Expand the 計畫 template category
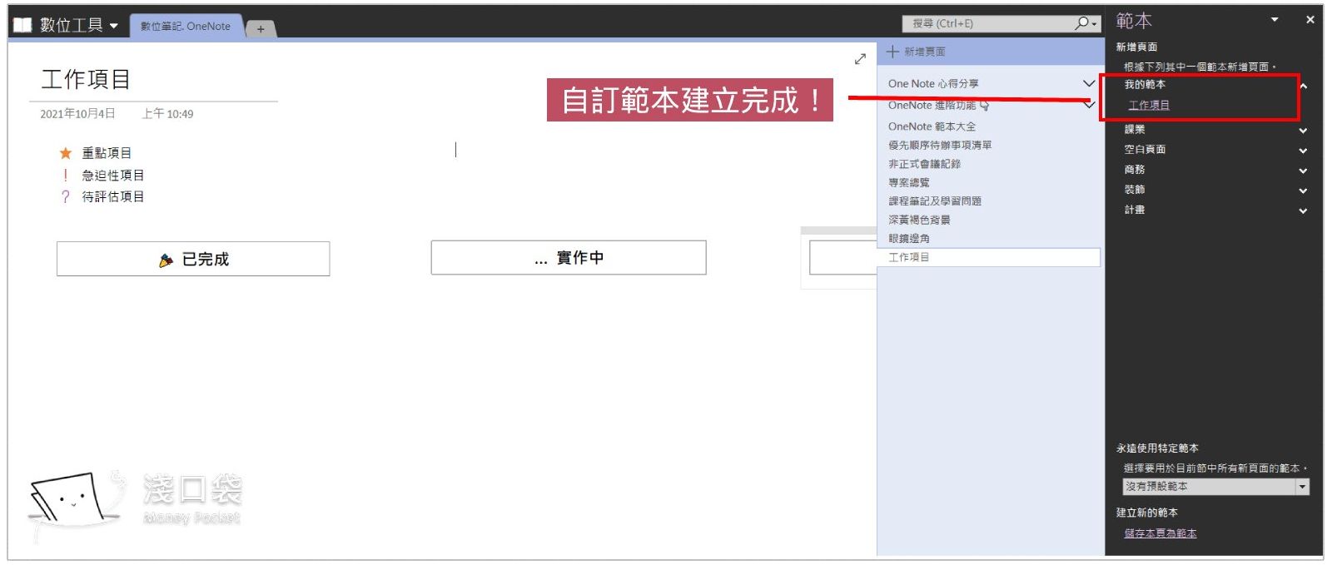 1303,211
